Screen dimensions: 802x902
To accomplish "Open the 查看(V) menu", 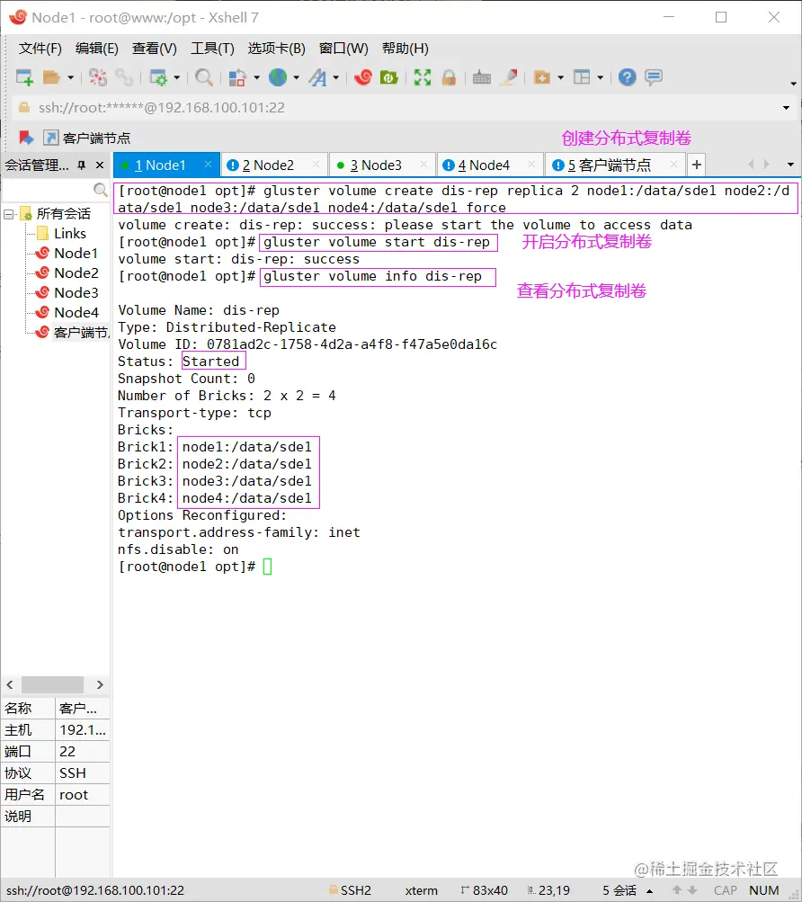I will coord(154,49).
